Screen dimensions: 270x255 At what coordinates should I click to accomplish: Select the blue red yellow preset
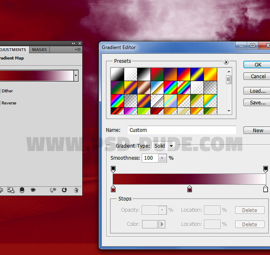click(x=184, y=74)
